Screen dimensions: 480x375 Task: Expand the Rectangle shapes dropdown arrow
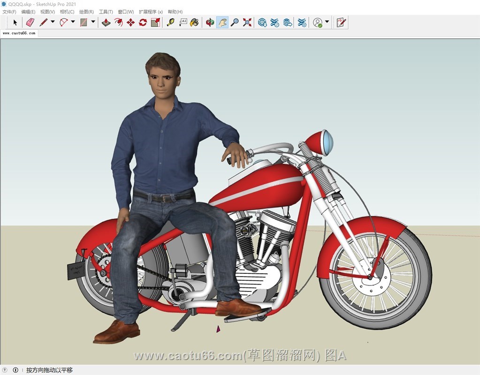[93, 22]
